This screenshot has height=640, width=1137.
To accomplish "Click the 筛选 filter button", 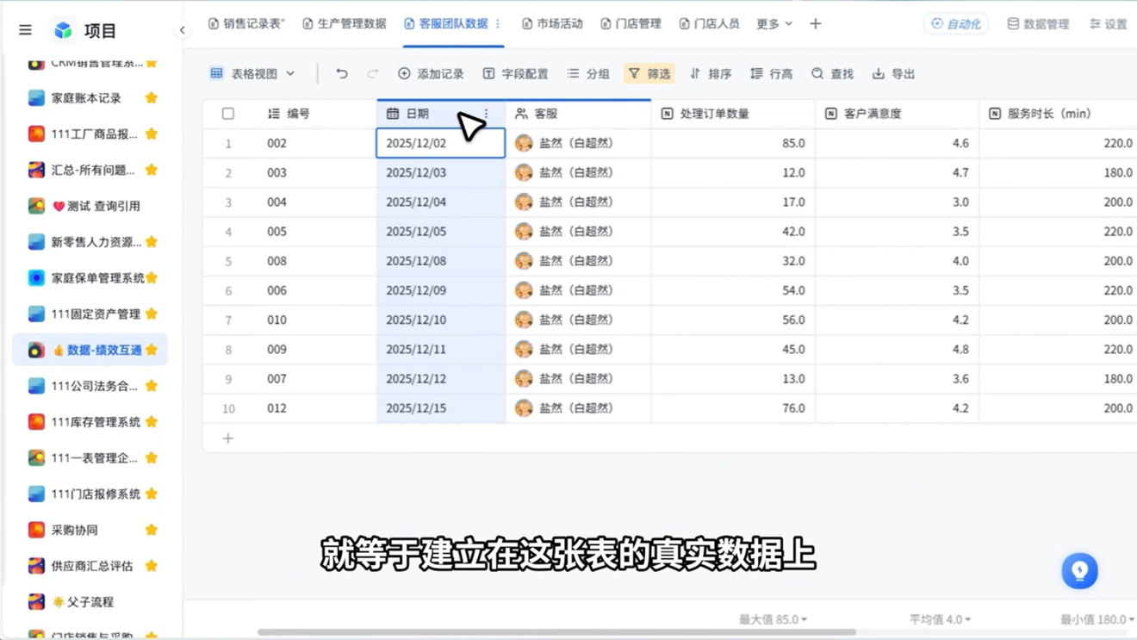I will (649, 74).
